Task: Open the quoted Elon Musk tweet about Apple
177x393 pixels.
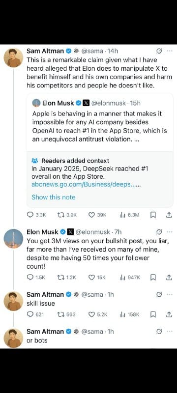Action: pos(100,122)
